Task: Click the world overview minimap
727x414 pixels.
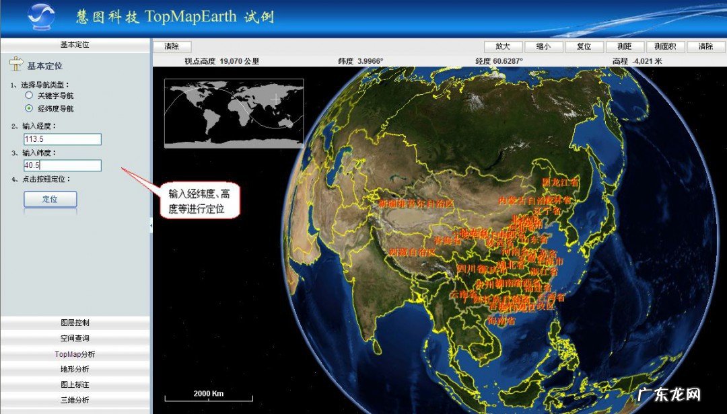Action: [x=234, y=114]
